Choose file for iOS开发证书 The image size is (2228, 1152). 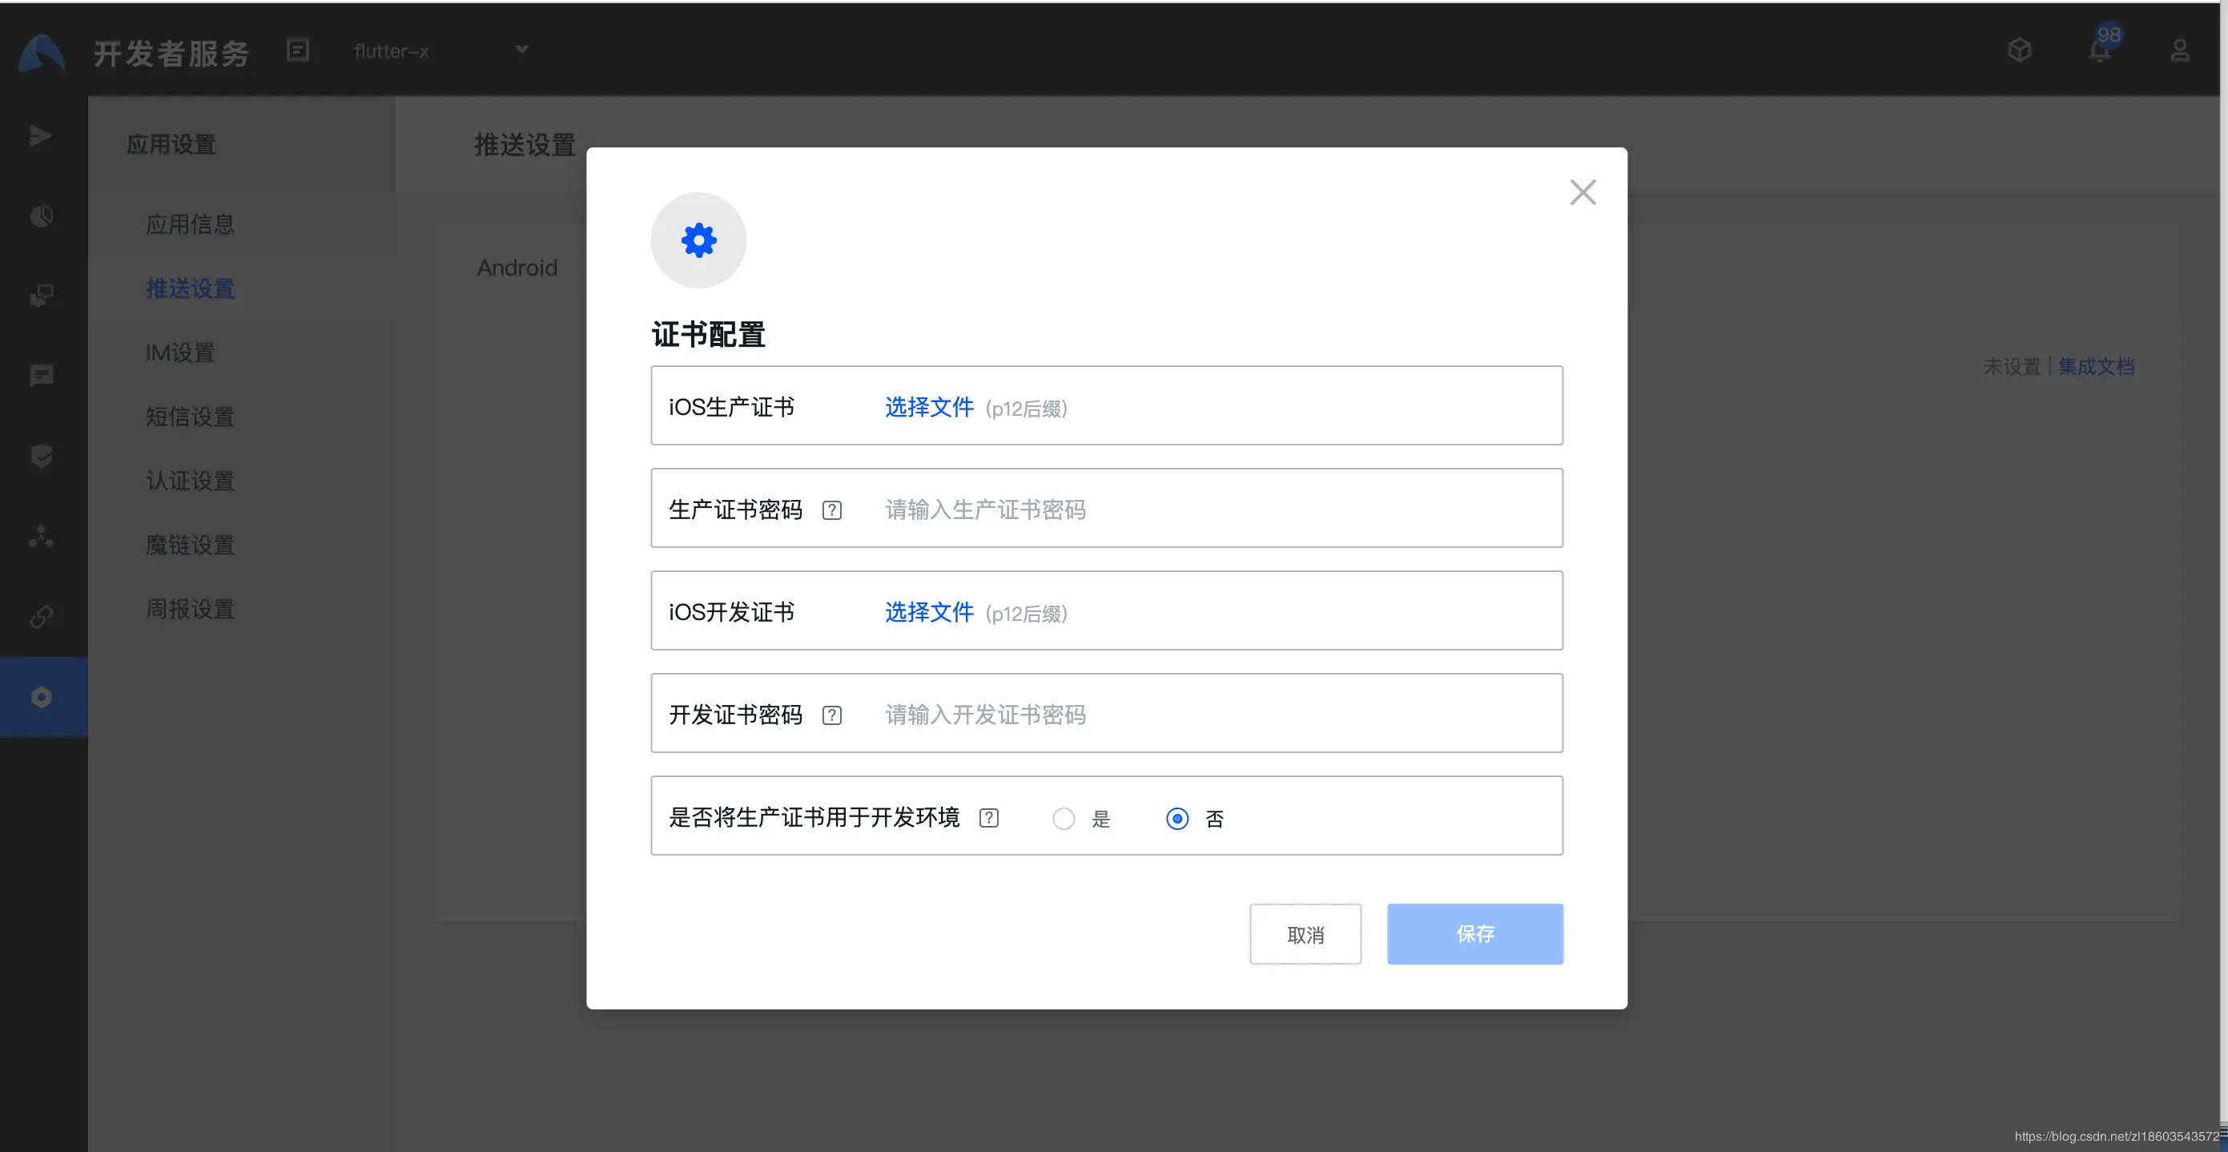[929, 612]
